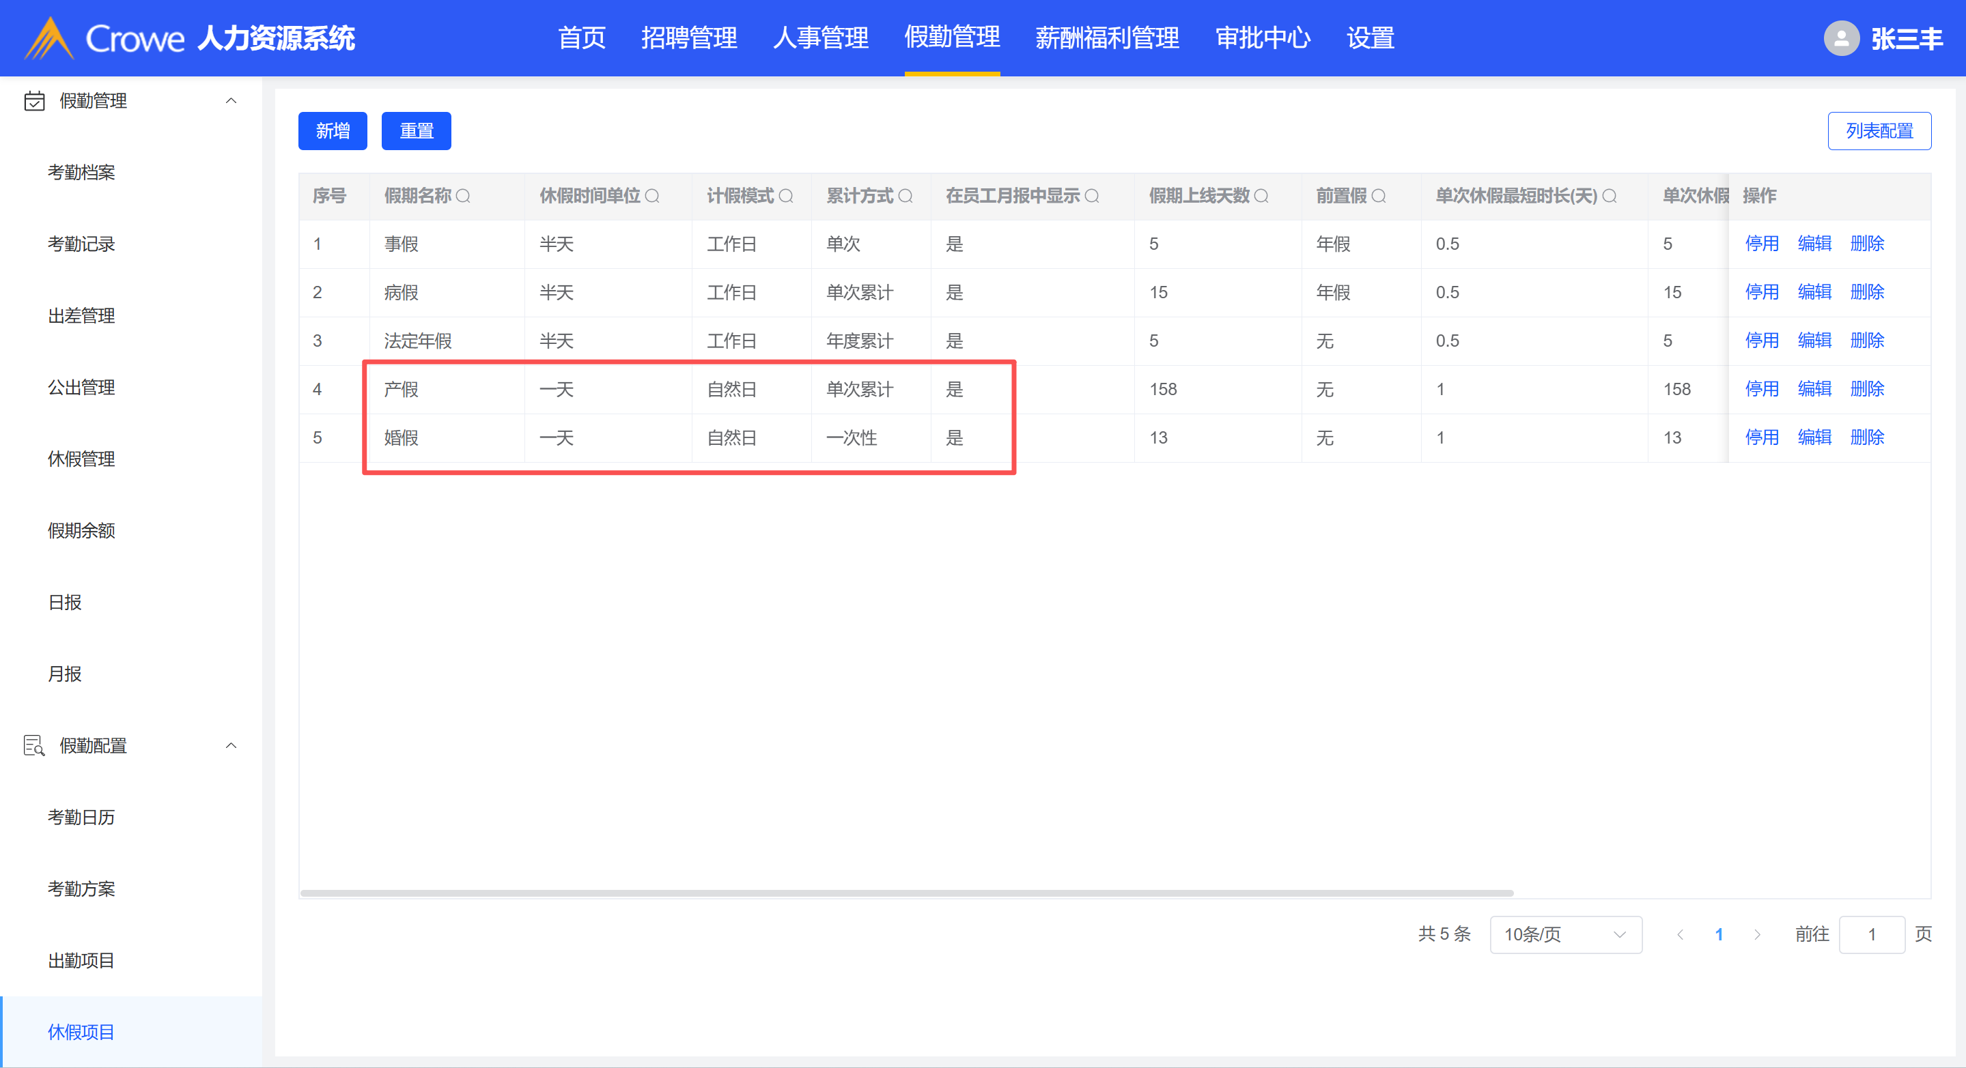Edit the 病假 row via 编辑

coord(1814,292)
